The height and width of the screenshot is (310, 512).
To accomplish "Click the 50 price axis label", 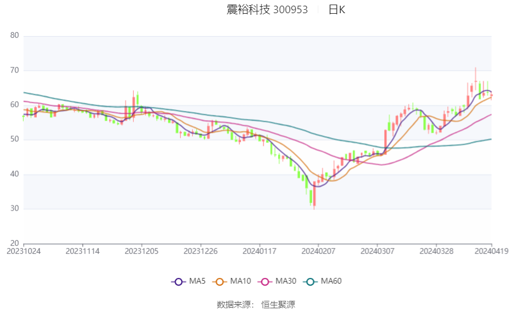I will click(15, 140).
